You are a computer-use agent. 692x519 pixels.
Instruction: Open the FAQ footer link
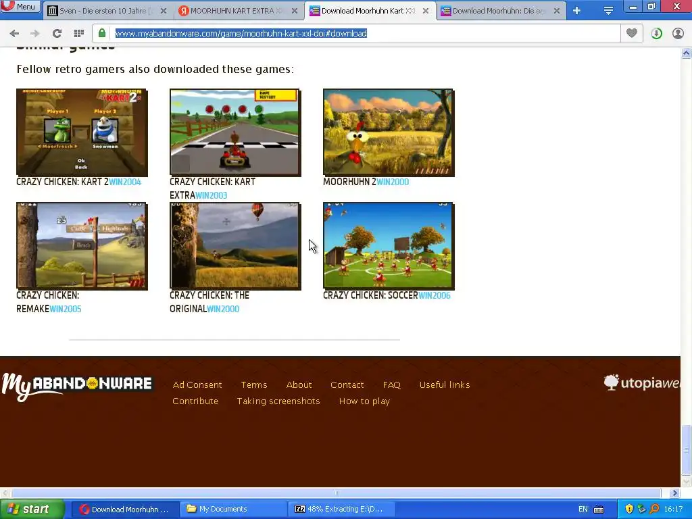[391, 385]
